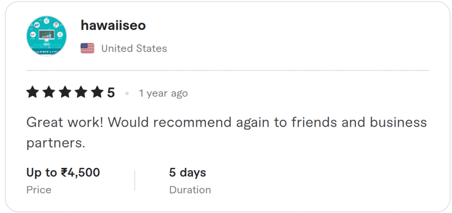The width and height of the screenshot is (452, 213).
Task: Click the fourth rating star
Action: (x=81, y=93)
